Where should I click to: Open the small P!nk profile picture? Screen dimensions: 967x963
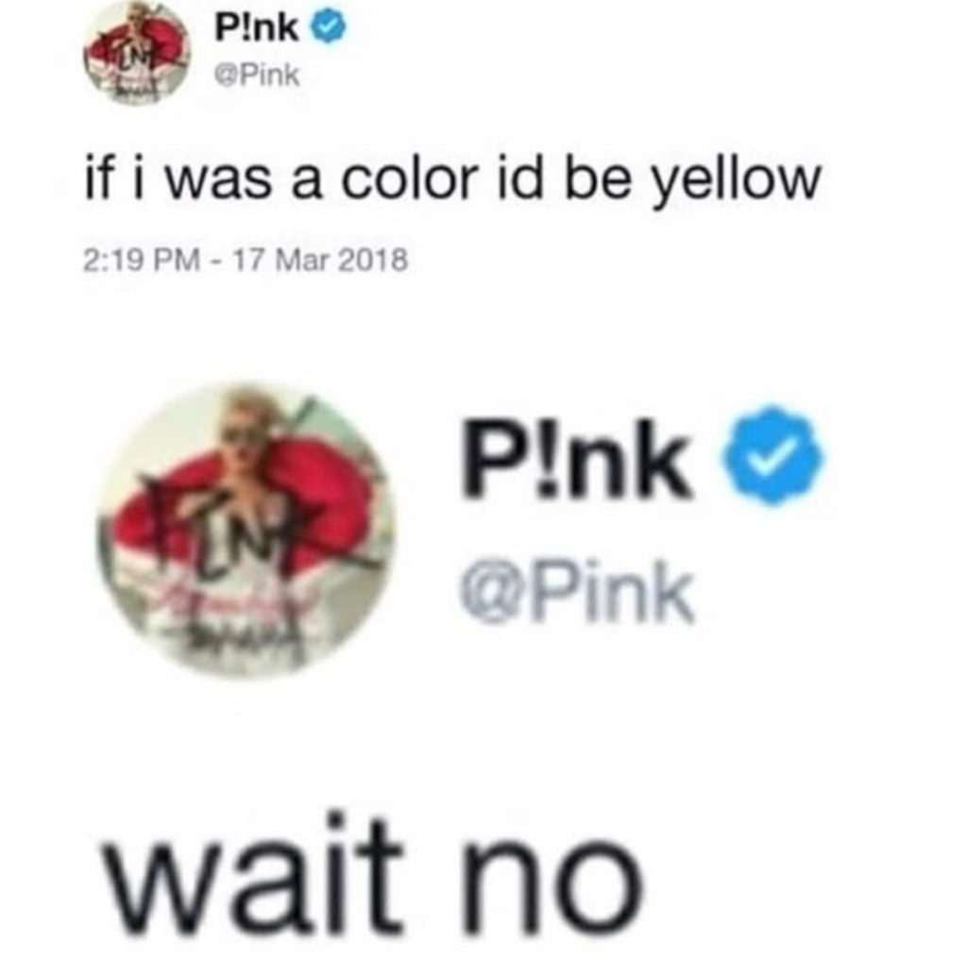(x=137, y=53)
